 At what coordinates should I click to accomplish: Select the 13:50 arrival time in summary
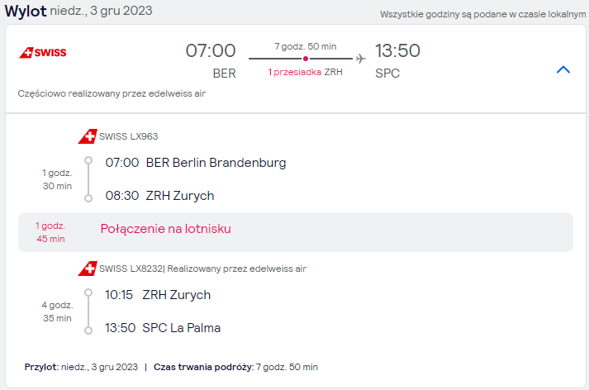click(x=397, y=50)
